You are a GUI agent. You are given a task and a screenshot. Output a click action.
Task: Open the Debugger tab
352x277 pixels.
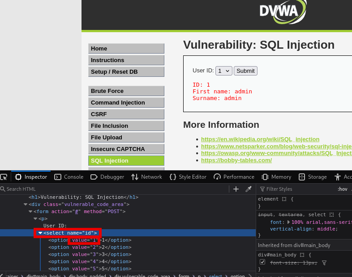(107, 177)
